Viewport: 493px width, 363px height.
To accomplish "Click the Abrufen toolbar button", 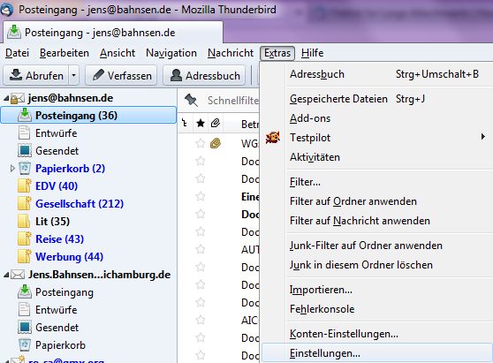I will pyautogui.click(x=36, y=75).
